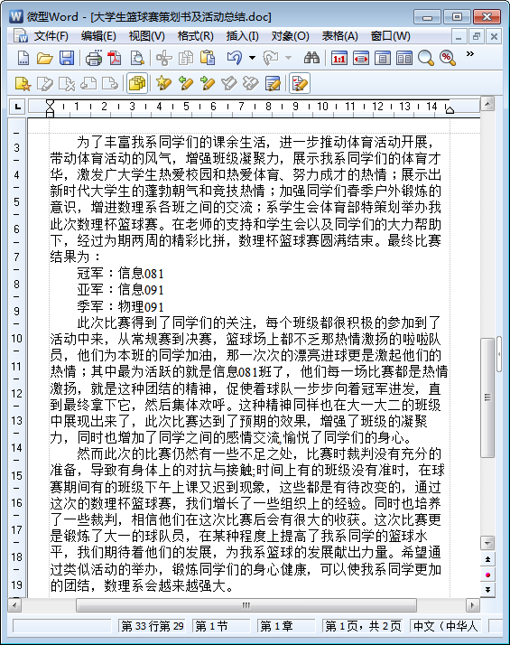Click the Cut scissors icon
The height and width of the screenshot is (645, 510).
tap(163, 58)
